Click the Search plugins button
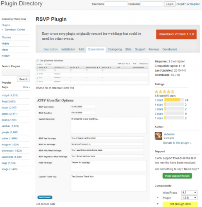 [23, 79]
